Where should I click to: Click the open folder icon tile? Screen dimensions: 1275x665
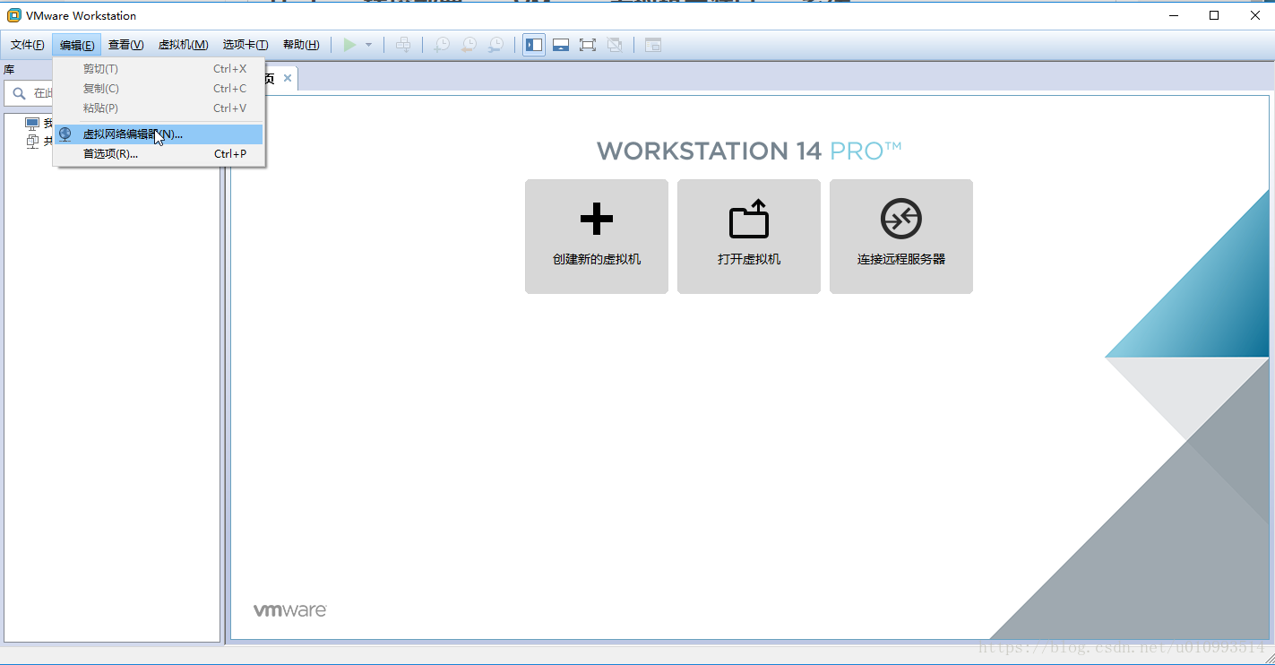click(x=749, y=219)
